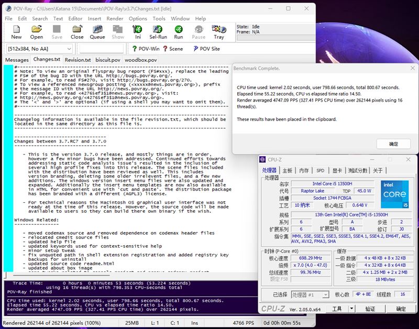This screenshot has width=419, height=329.
Task: Click the CPU-Z 确定 button
Action: coord(401,309)
